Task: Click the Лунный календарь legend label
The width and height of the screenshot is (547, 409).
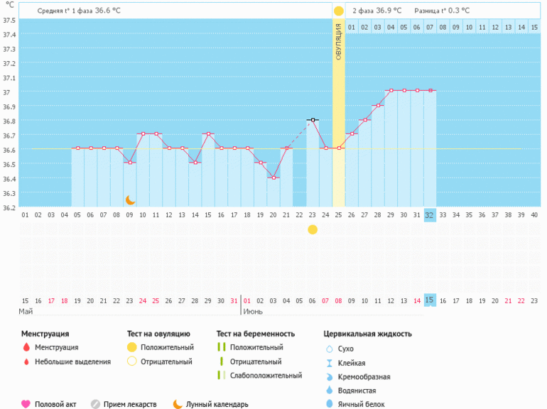Action: [x=217, y=405]
